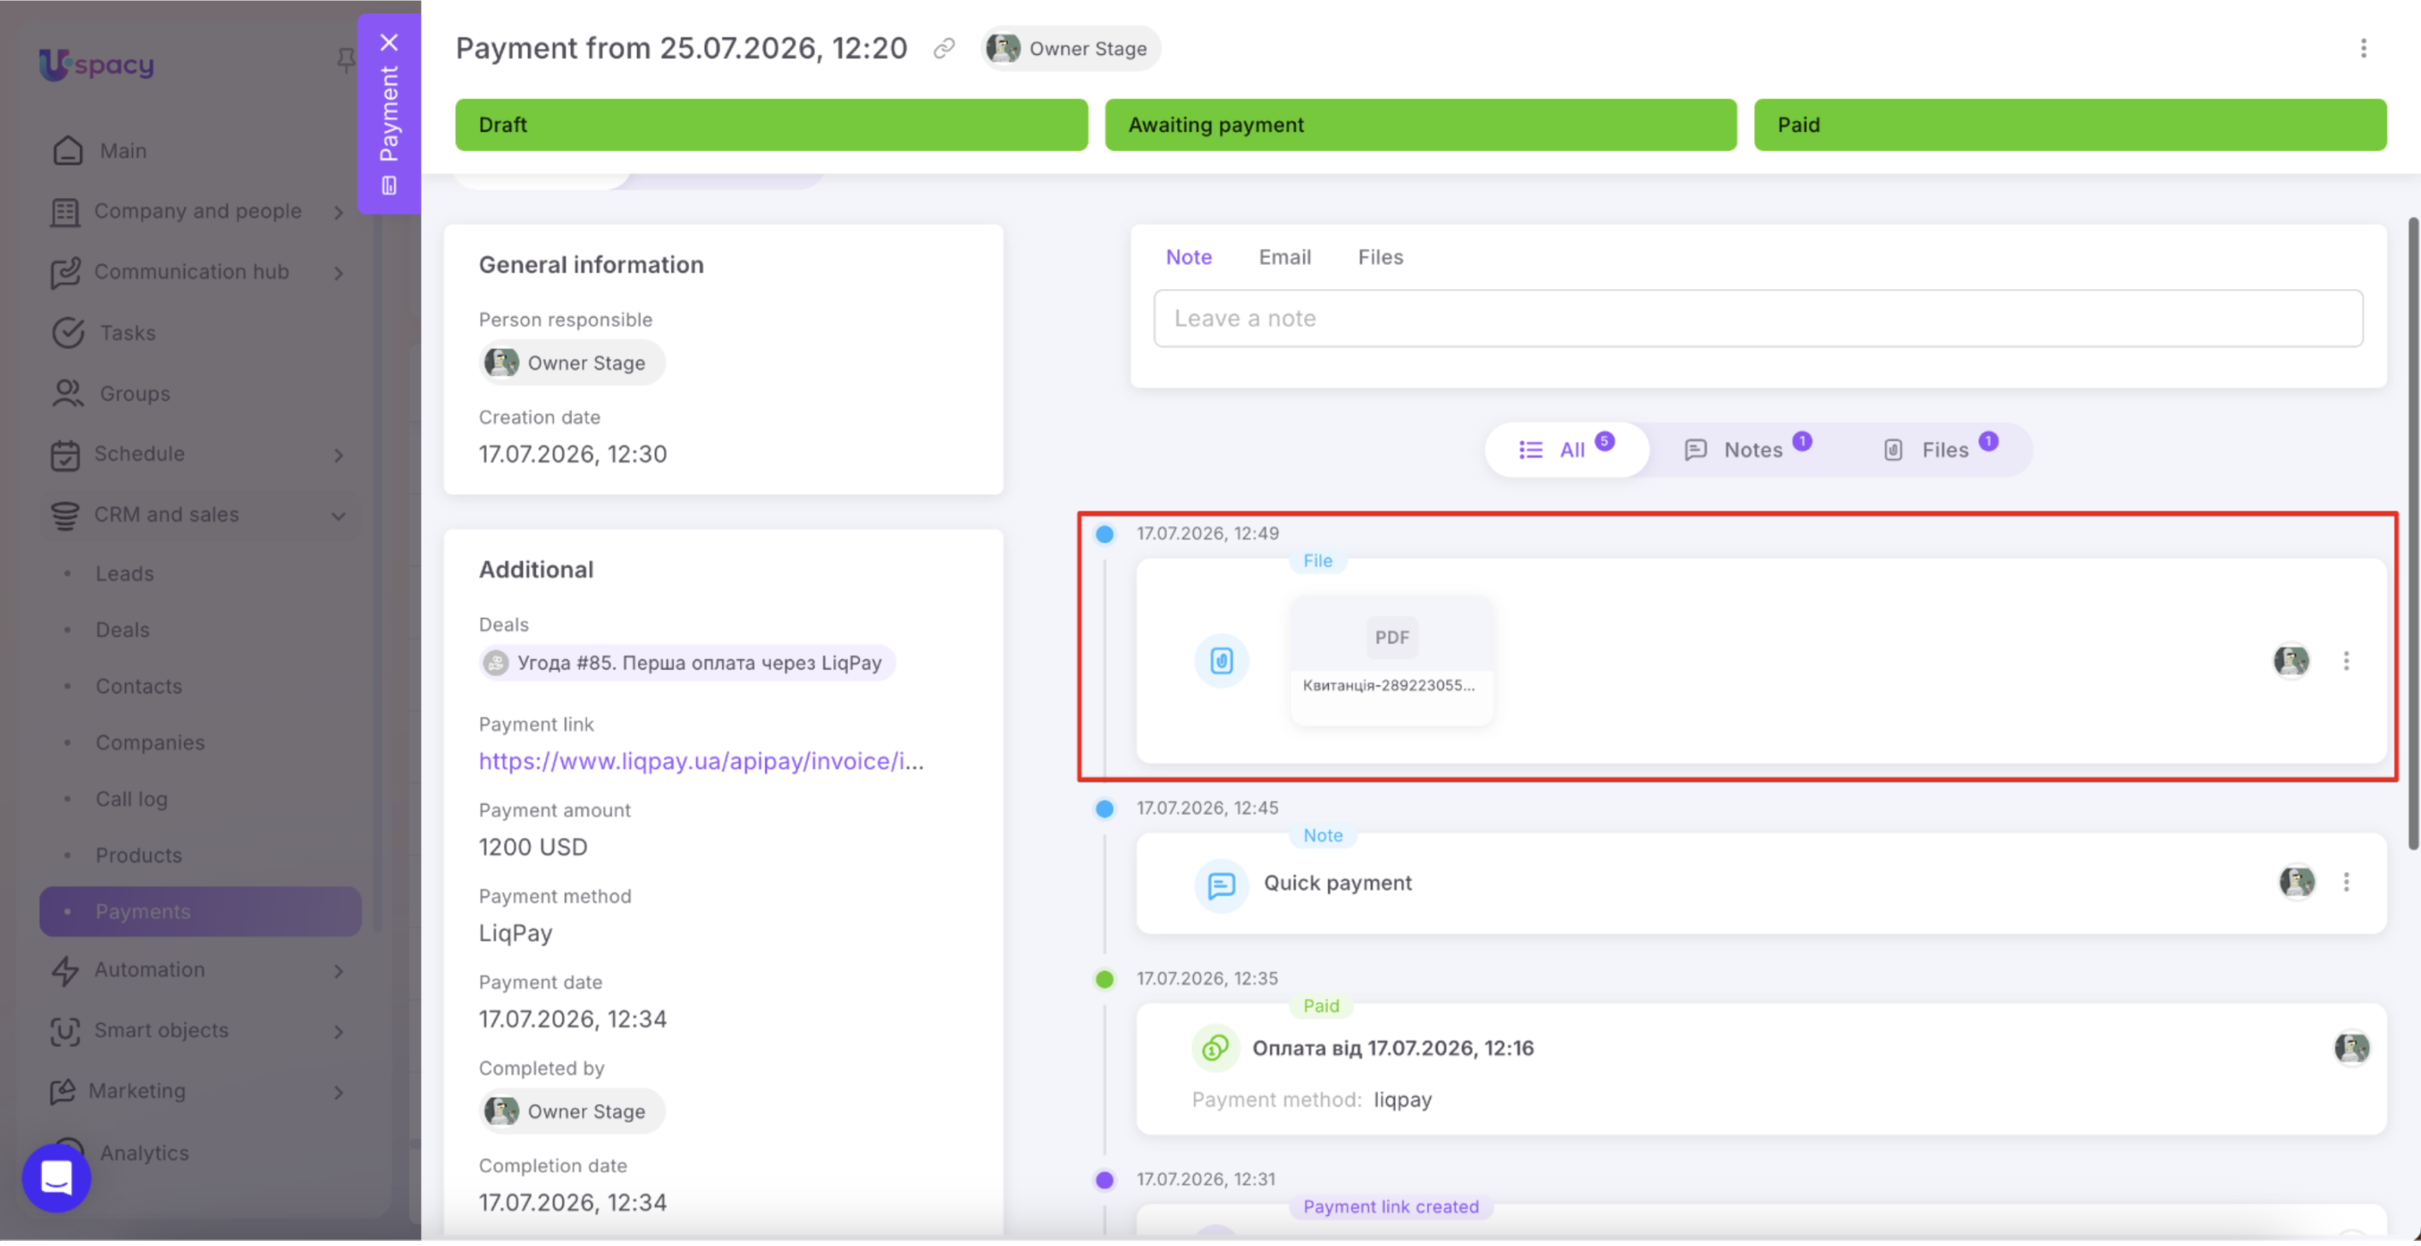Open the support chat bubble
The image size is (2421, 1246).
(x=57, y=1178)
